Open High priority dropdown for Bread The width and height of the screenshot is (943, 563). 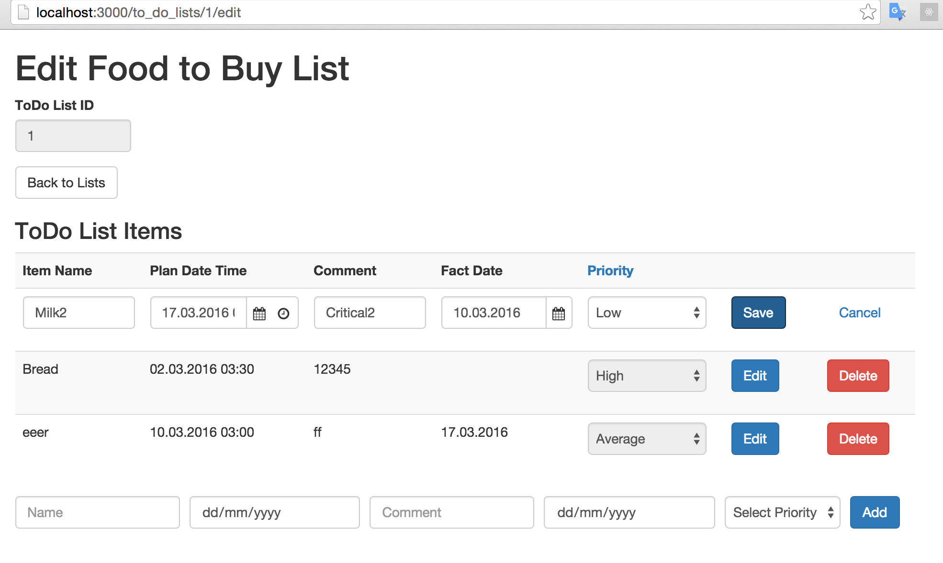[646, 376]
